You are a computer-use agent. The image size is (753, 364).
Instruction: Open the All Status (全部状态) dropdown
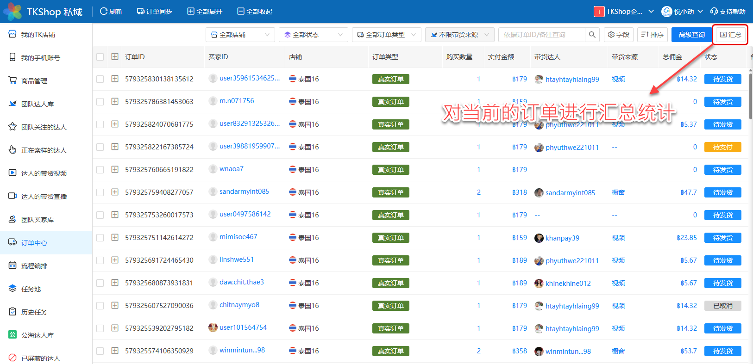pyautogui.click(x=313, y=35)
